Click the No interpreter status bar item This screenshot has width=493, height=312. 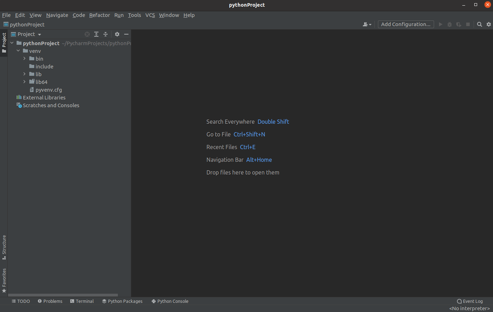click(469, 308)
